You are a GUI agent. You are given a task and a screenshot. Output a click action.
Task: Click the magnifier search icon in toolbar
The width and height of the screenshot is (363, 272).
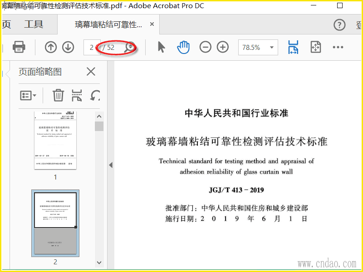point(130,47)
